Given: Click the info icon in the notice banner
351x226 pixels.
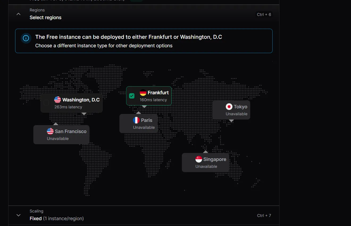Looking at the screenshot, I should point(26,38).
